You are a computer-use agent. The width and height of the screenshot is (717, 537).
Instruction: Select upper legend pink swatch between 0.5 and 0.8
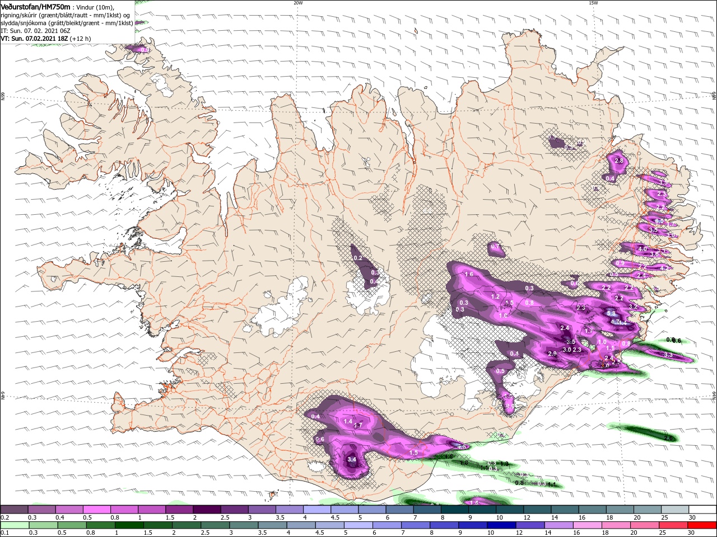96,510
